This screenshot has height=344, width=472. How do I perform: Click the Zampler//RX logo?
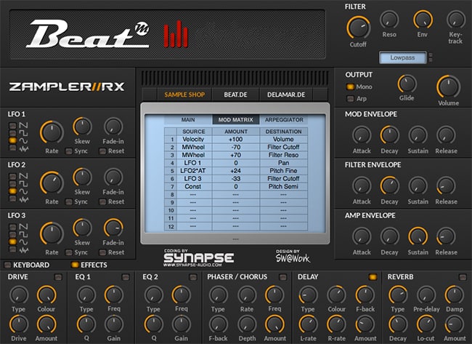coord(67,87)
